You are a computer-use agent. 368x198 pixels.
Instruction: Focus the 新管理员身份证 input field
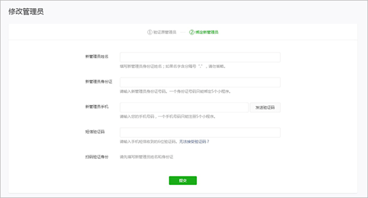pos(200,82)
